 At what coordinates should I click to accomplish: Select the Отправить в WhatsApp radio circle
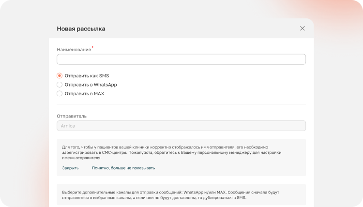(x=60, y=85)
